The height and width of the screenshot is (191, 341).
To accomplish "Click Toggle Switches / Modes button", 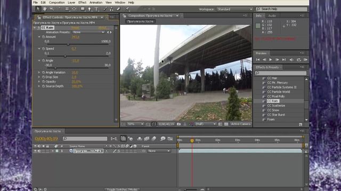I will tap(122, 189).
